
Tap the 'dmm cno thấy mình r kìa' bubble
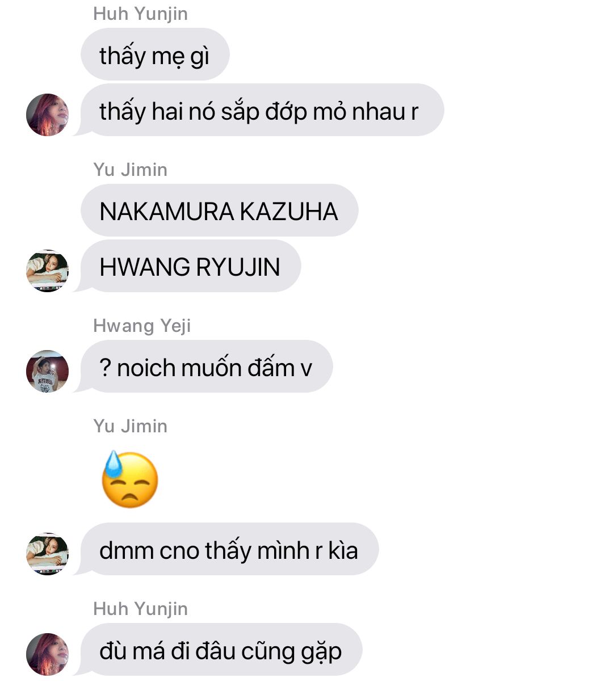click(229, 549)
